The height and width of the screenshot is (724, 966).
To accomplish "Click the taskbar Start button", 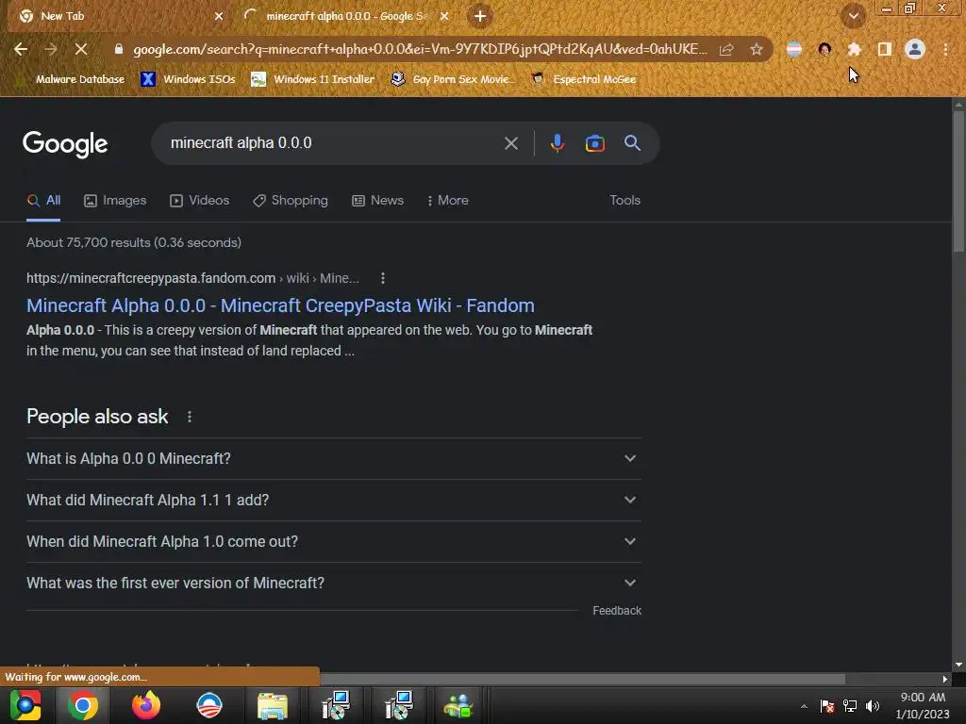I will [x=25, y=705].
